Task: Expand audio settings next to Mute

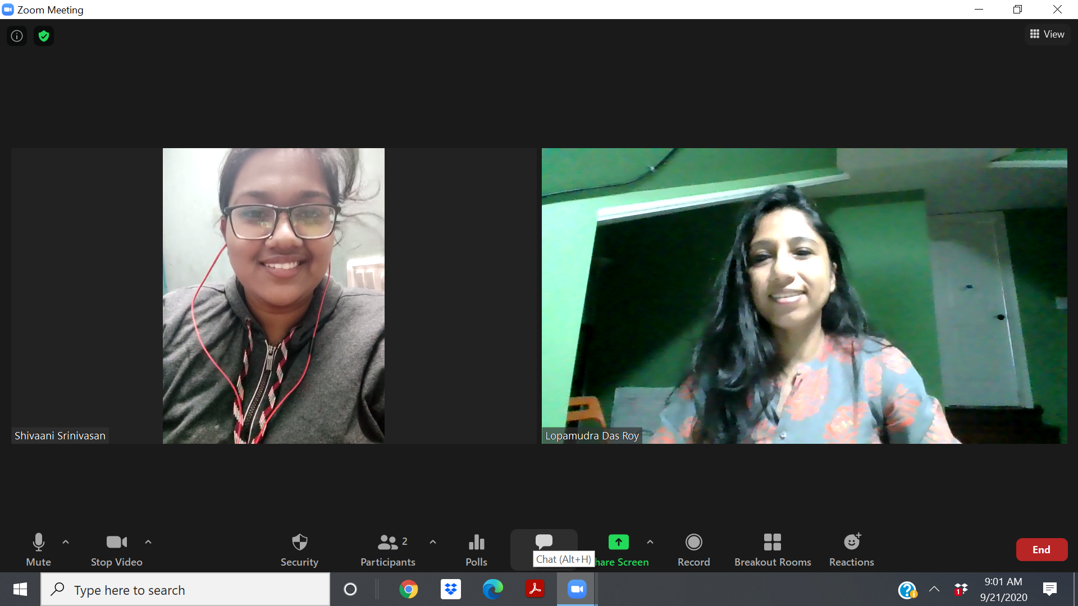Action: click(66, 541)
